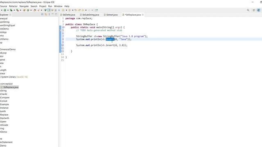Image resolution: width=262 pixels, height=147 pixels.
Task: Click the Last Edit Location icon
Action: click(76, 10)
